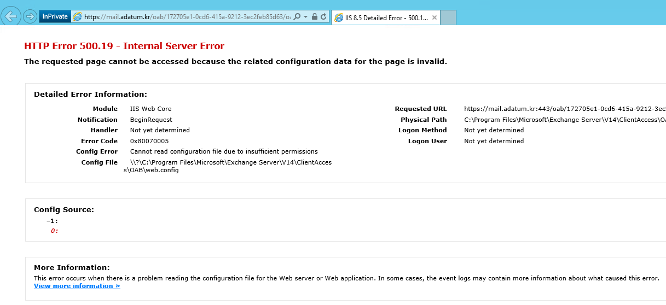This screenshot has height=305, width=666.
Task: Click the '-1:' config source line
Action: point(52,221)
